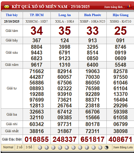Click Giải tư number 92289
134x153 pixels.
tap(93, 94)
